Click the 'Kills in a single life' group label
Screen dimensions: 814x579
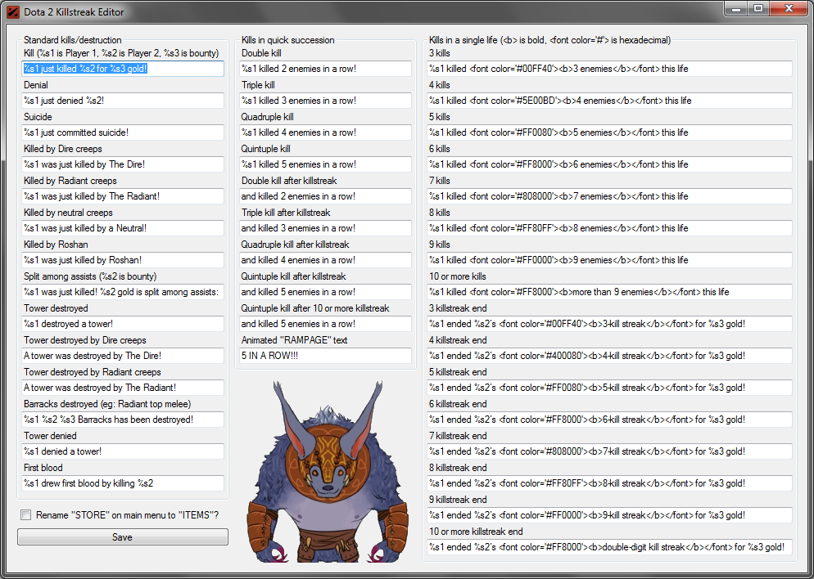(549, 40)
